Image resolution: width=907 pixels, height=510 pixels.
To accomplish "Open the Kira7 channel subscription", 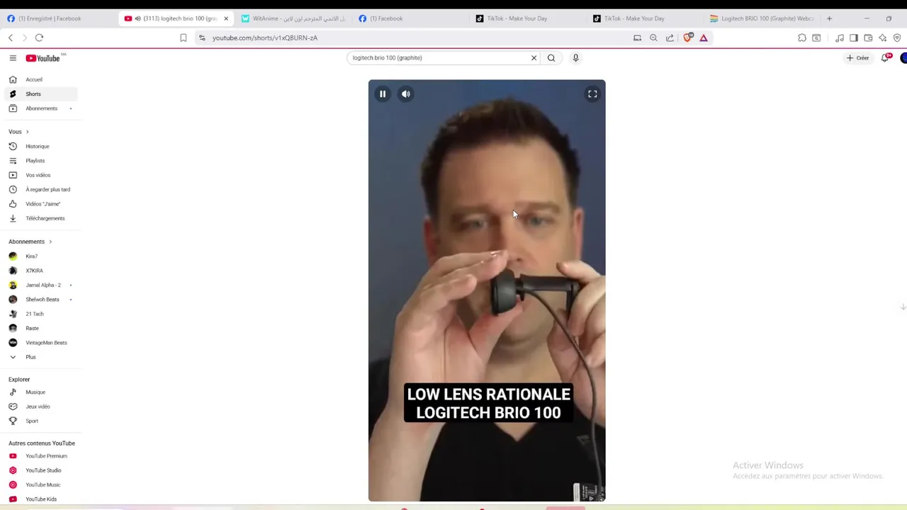I will coord(41,256).
